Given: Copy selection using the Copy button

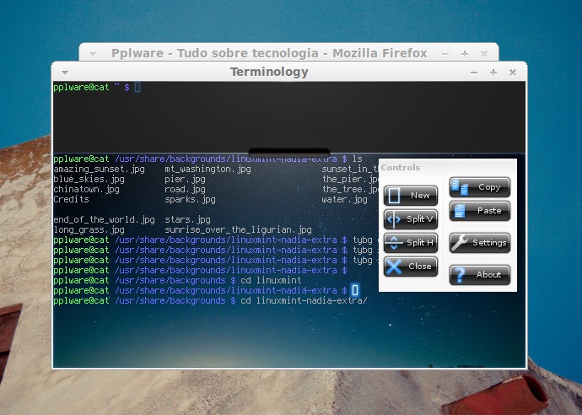Looking at the screenshot, I should click(x=480, y=187).
